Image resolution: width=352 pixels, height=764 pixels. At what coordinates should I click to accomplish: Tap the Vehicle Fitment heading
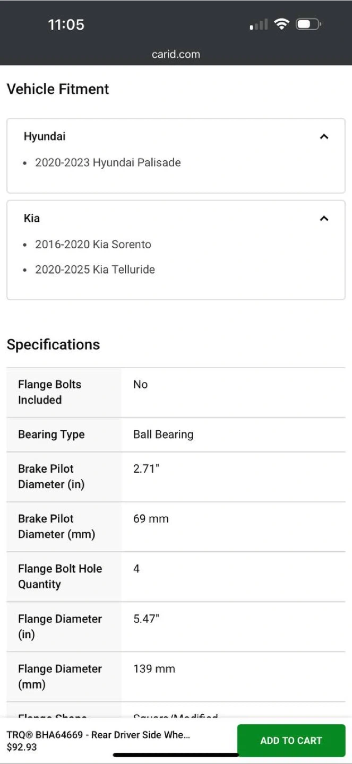pyautogui.click(x=58, y=89)
